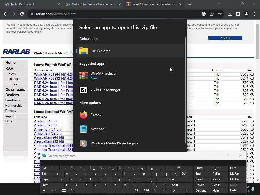This screenshot has width=260, height=195.
Task: Toggle left Ctrl key on On-Screen Keyboard
Action: coord(54,190)
